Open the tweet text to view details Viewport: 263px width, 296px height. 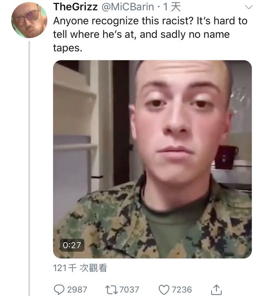tap(150, 34)
